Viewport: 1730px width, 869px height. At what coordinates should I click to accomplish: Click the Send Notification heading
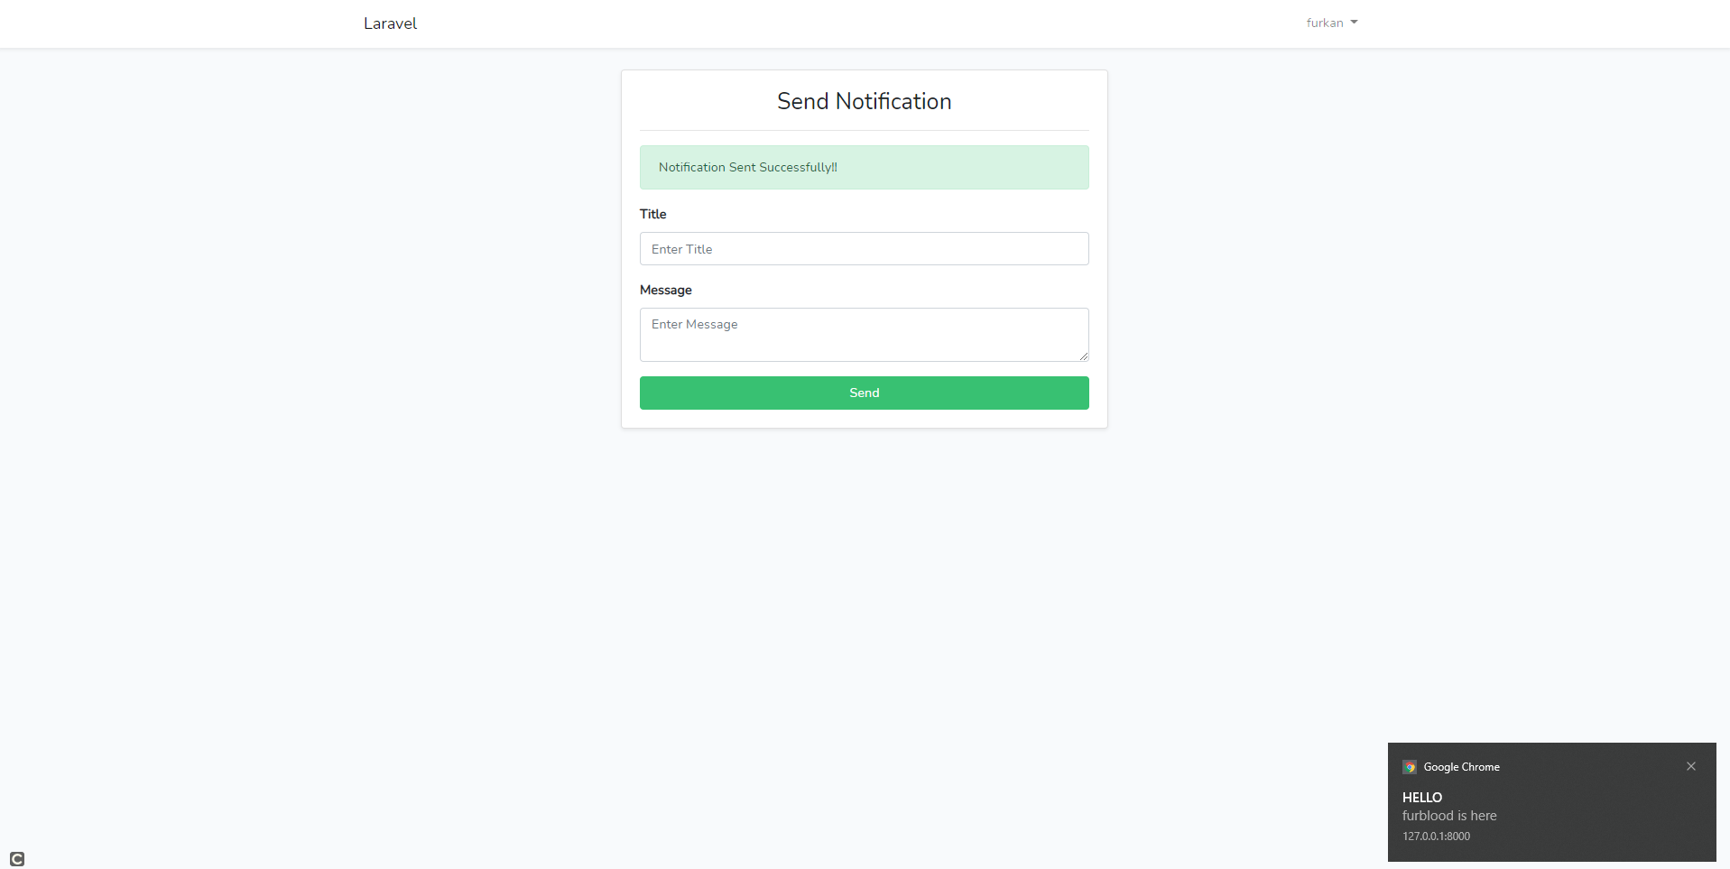coord(864,101)
